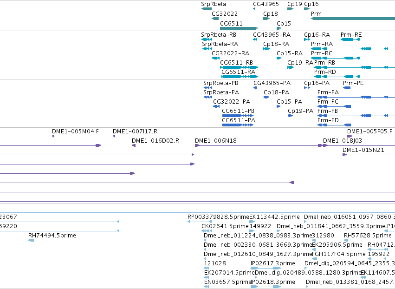The image size is (395, 289).
Task: Select EST IP02617.3prime
Action: coord(265,268)
